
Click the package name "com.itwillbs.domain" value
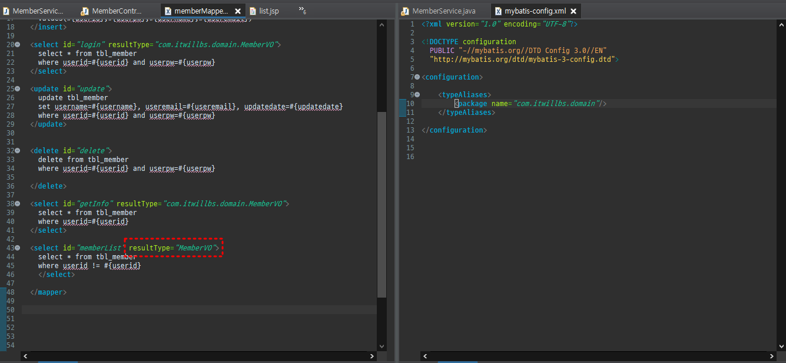point(556,104)
